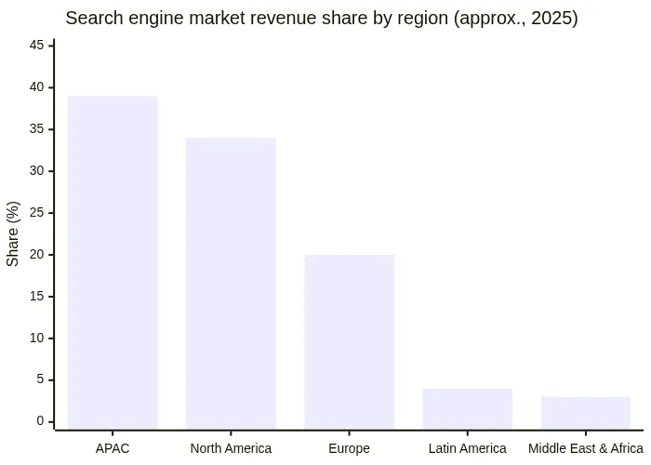Click the Latin America bar
Viewport: 651px width, 465px height.
[468, 409]
